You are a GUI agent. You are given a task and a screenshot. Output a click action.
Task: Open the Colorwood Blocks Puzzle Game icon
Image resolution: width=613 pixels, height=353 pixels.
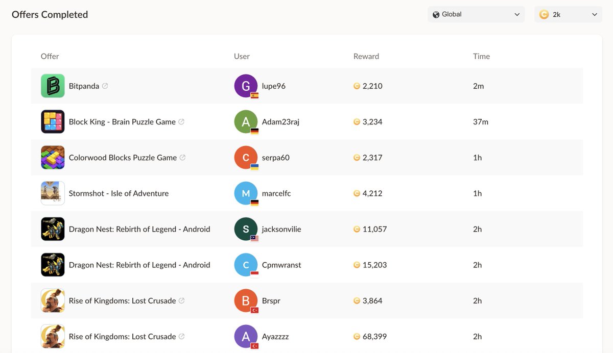click(x=53, y=157)
